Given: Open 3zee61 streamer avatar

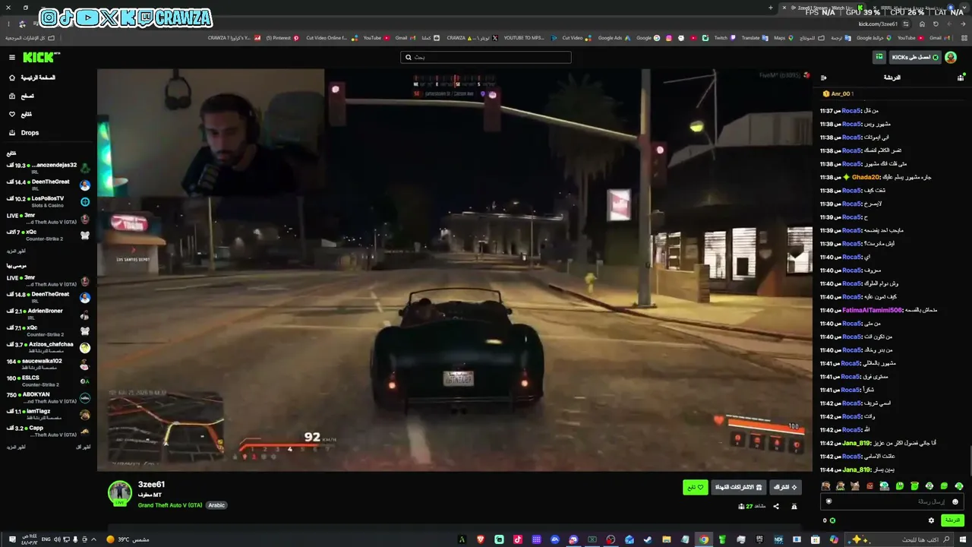Looking at the screenshot, I should pos(119,492).
